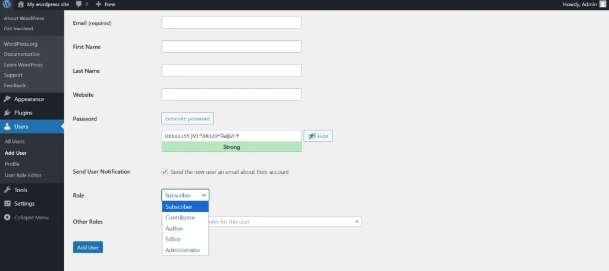Focus the First Name input field
The height and width of the screenshot is (271, 609).
click(231, 46)
